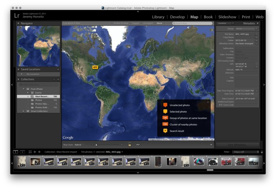Select main window display button 1
Viewport: 276px width, 189px height.
(x=16, y=152)
